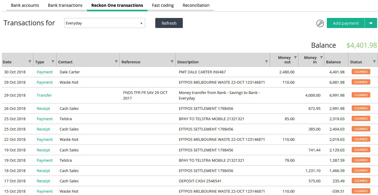Click Money out amount 79.00
Image resolution: width=378 pixels, height=195 pixels.
(290, 160)
